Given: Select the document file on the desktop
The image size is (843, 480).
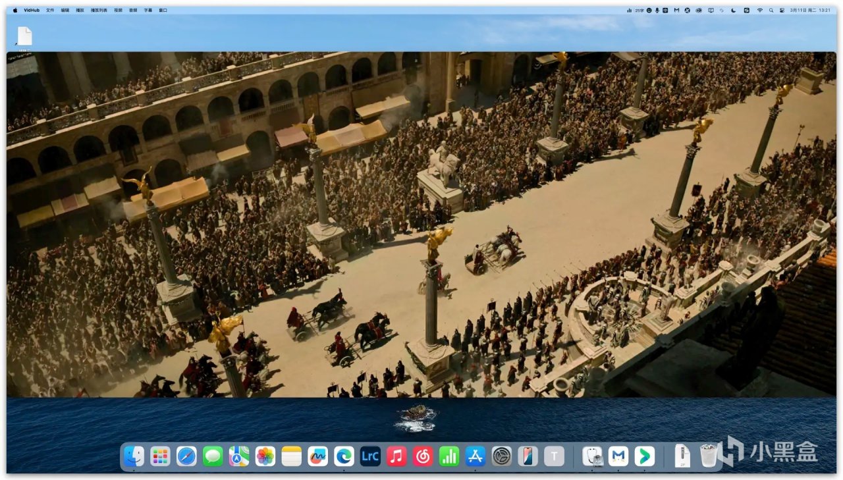Looking at the screenshot, I should pos(24,37).
